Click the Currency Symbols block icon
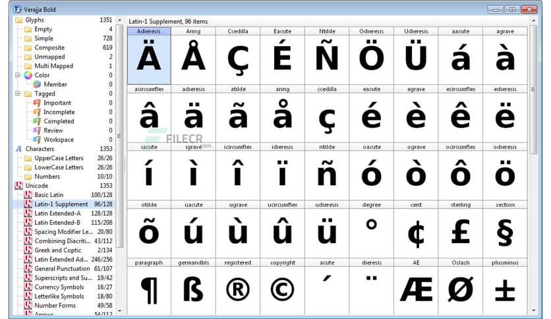This screenshot has width=551, height=319. [x=28, y=287]
